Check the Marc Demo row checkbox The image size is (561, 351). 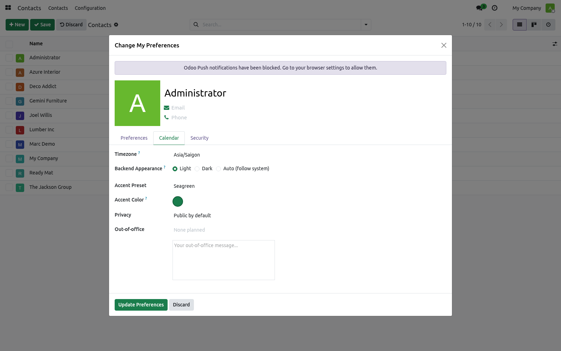pyautogui.click(x=9, y=144)
